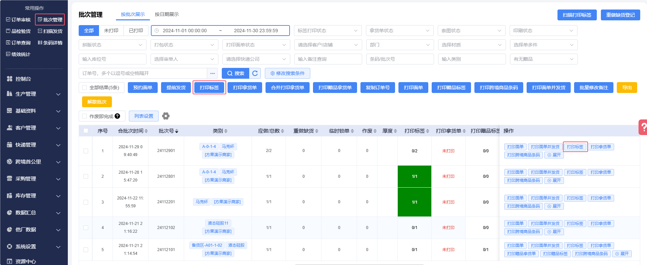Viewport: 647px width, 265px height.
Task: Click the refresh icon beside the search button
Action: [x=255, y=73]
